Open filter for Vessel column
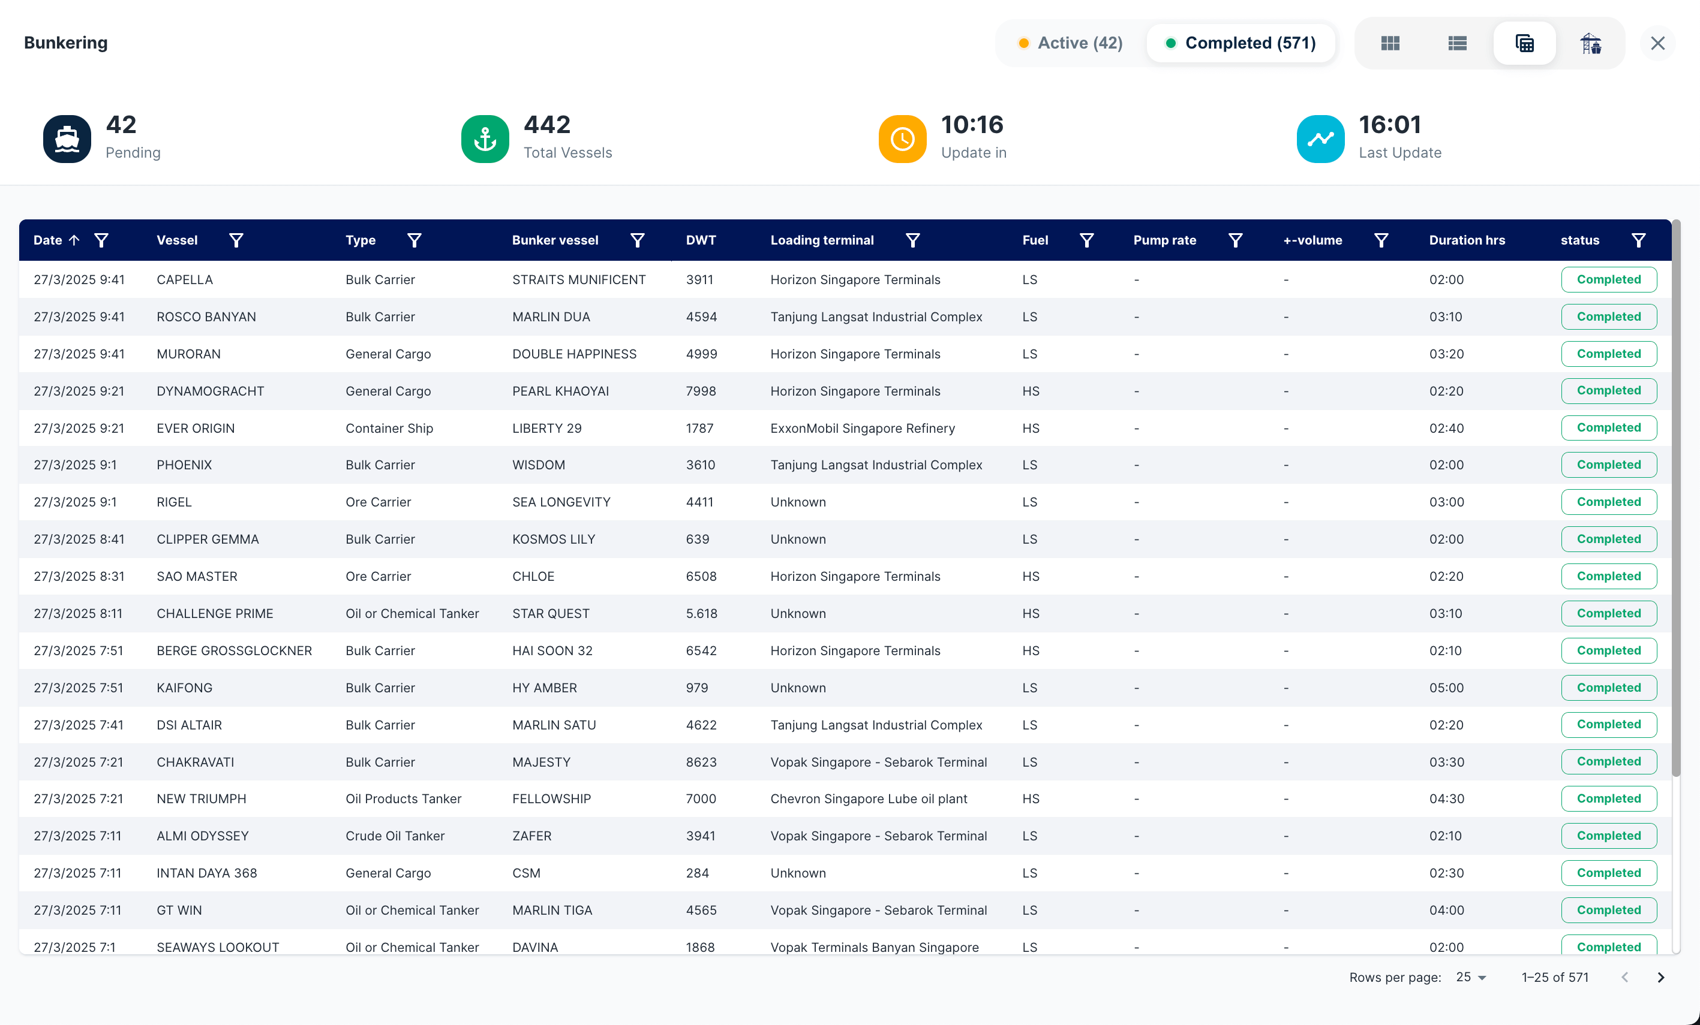The image size is (1700, 1025). (236, 240)
